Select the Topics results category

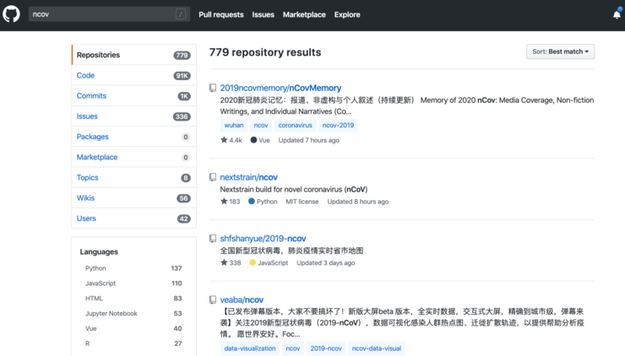[x=134, y=178]
